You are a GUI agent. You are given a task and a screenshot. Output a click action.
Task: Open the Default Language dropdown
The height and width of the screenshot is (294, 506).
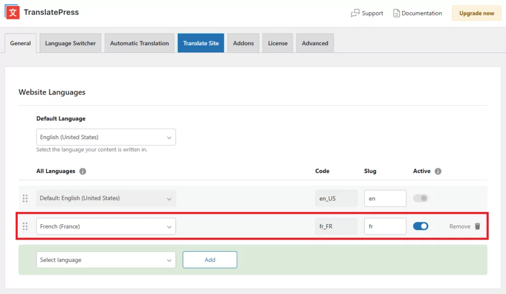106,137
